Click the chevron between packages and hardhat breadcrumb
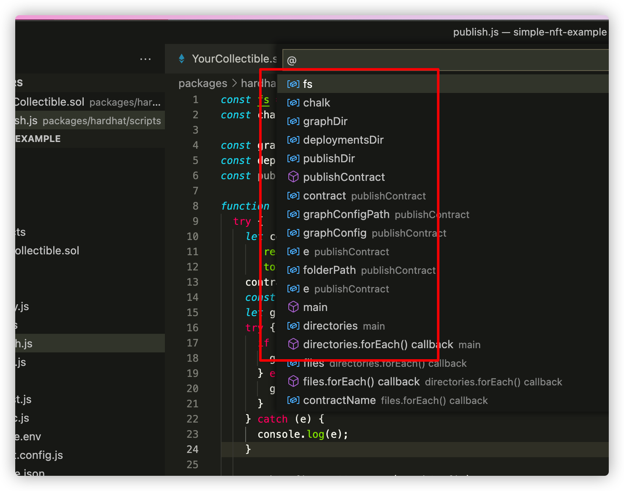Image resolution: width=624 pixels, height=491 pixels. click(x=234, y=83)
